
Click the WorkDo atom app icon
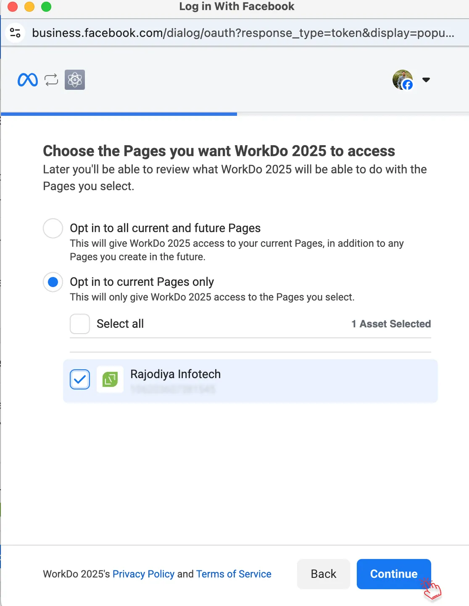point(75,80)
